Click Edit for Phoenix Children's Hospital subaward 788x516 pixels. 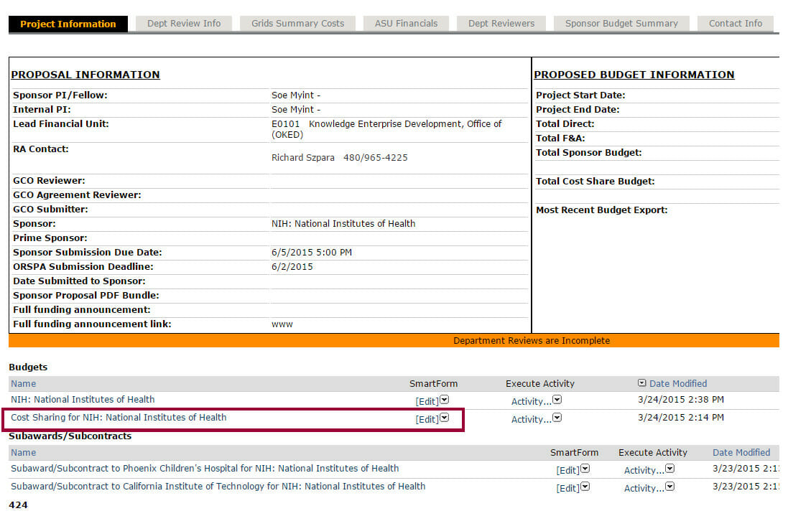tap(567, 471)
